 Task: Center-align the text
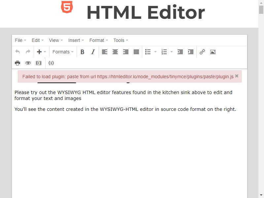[x=115, y=52]
